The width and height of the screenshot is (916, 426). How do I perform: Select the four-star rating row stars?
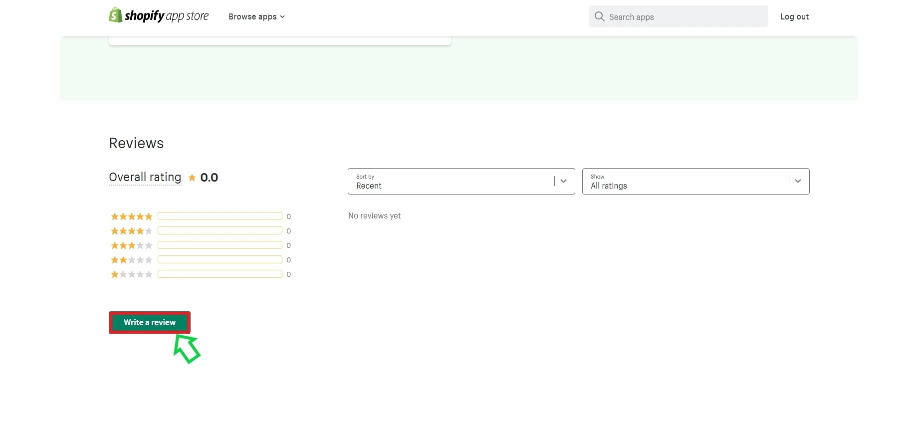coord(131,231)
